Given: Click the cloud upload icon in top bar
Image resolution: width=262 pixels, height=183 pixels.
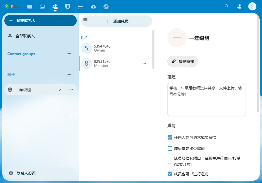Looking at the screenshot, I should coord(93,7).
